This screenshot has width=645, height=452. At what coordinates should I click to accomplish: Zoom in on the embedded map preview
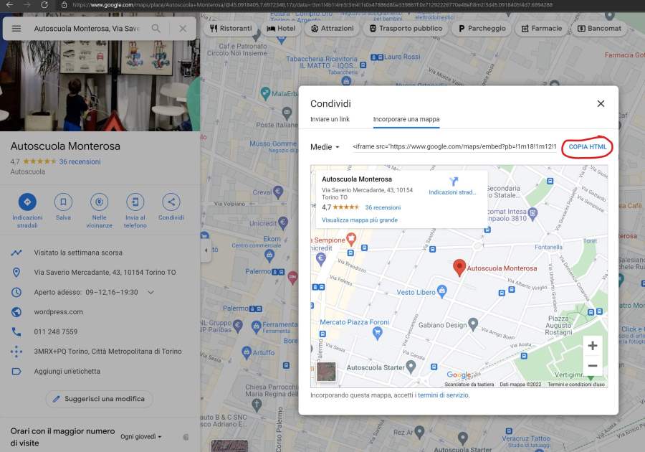point(592,346)
